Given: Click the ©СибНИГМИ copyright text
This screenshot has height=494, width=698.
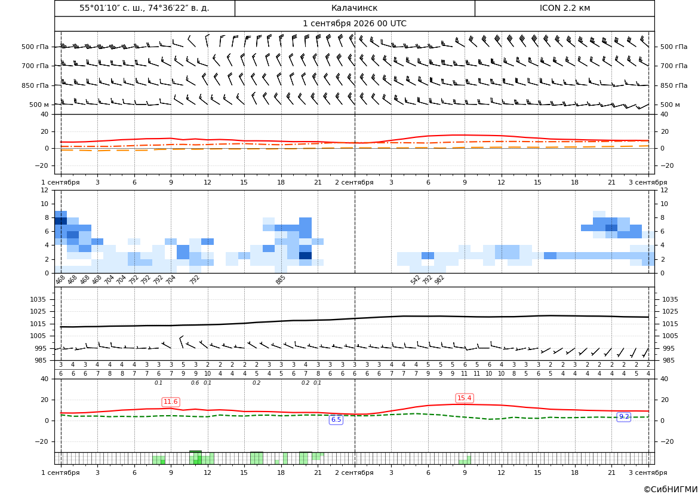Looking at the screenshot, I should coord(671,489).
